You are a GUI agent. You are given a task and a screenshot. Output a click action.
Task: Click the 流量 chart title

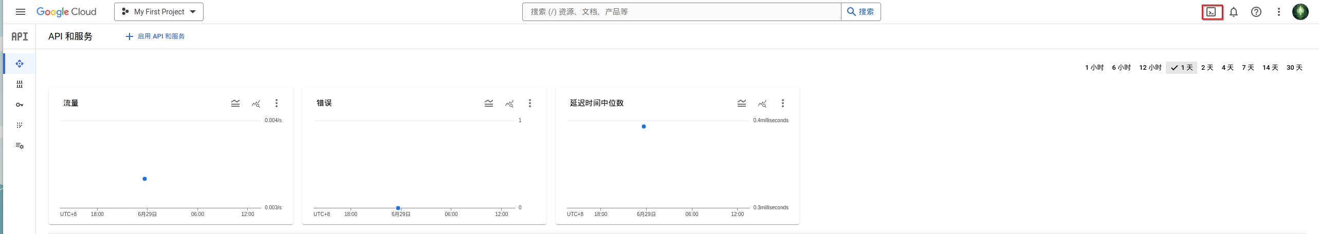[71, 103]
